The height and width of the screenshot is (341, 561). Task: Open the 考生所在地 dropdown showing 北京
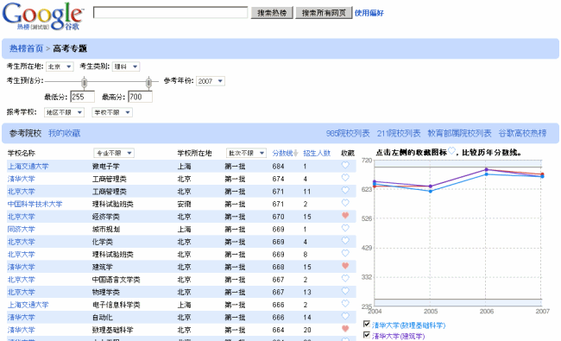pos(60,66)
